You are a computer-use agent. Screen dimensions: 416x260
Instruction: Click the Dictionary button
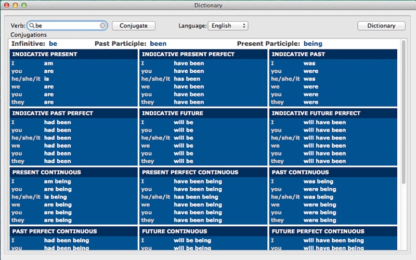point(381,25)
